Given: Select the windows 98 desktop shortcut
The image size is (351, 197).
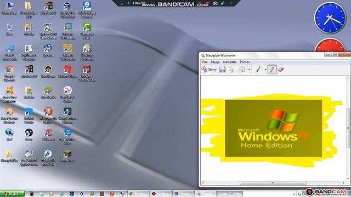Looking at the screenshot, I should pyautogui.click(x=48, y=8).
